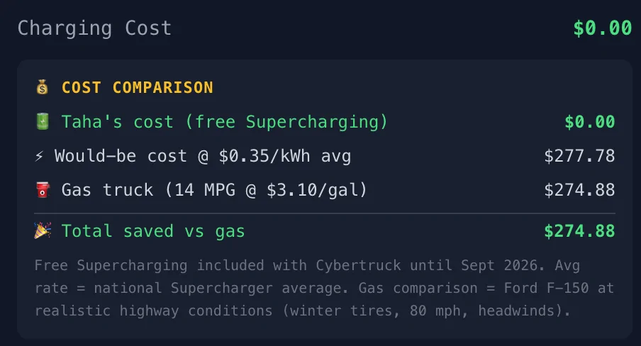Select Total saved vs gas label

(153, 231)
